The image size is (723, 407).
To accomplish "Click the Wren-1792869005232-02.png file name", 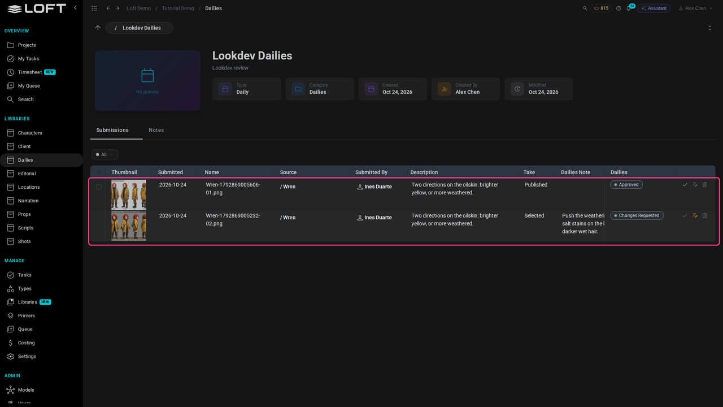I will tap(233, 219).
